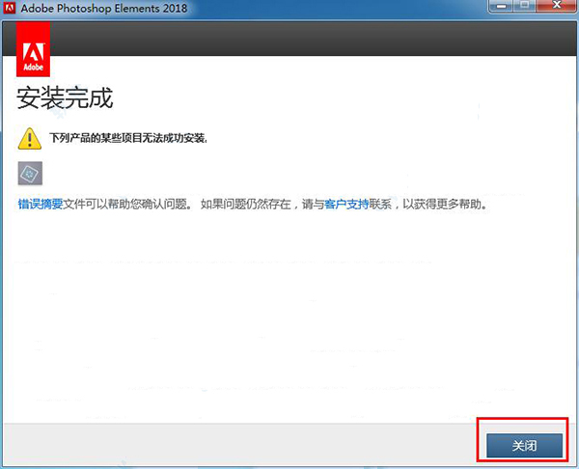Open the 错误摘要 link
579x469 pixels.
coord(41,204)
